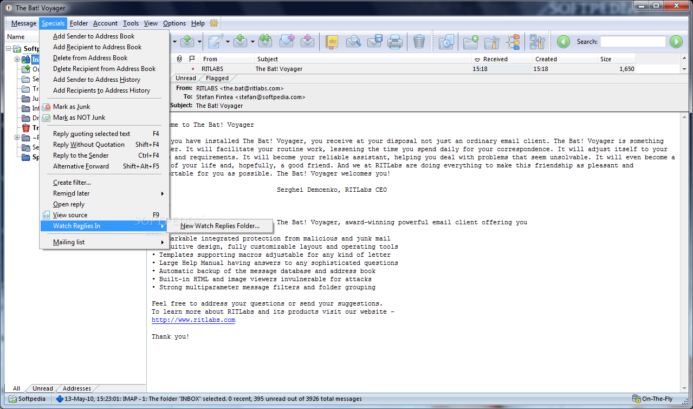Click the red Trash folder icon in tree
The width and height of the screenshot is (693, 409).
tap(25, 128)
